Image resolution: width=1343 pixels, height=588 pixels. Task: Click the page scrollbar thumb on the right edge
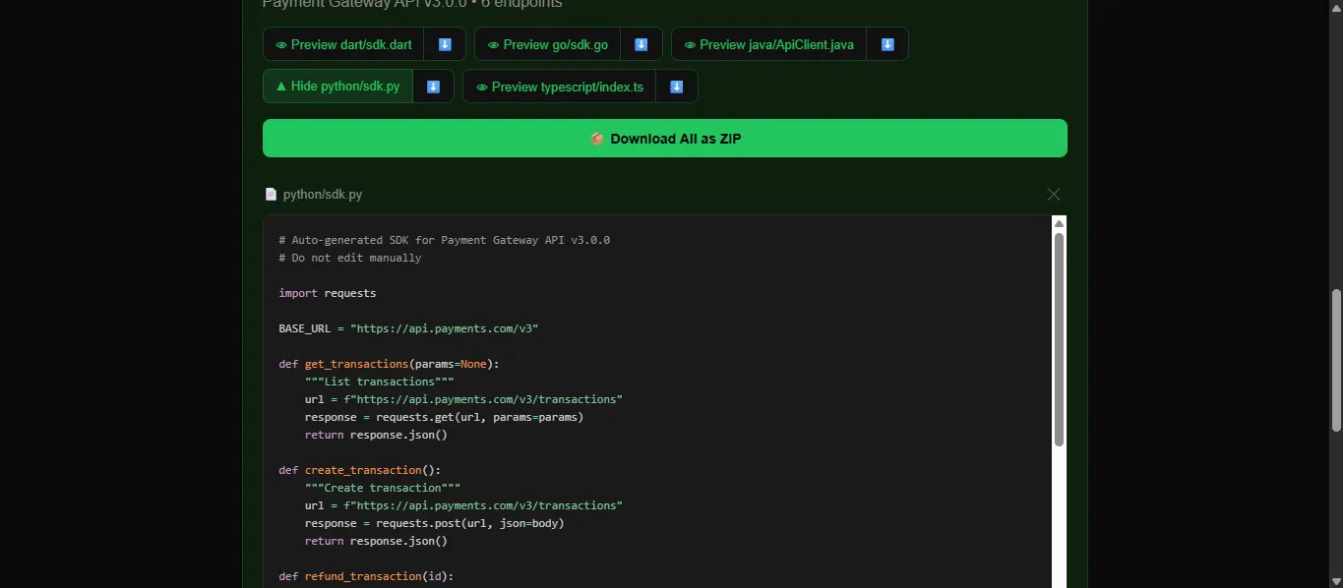click(x=1336, y=360)
